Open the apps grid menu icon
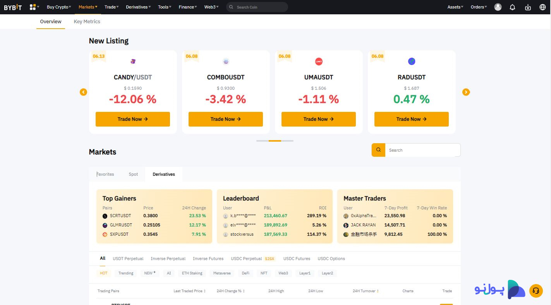 click(x=33, y=7)
